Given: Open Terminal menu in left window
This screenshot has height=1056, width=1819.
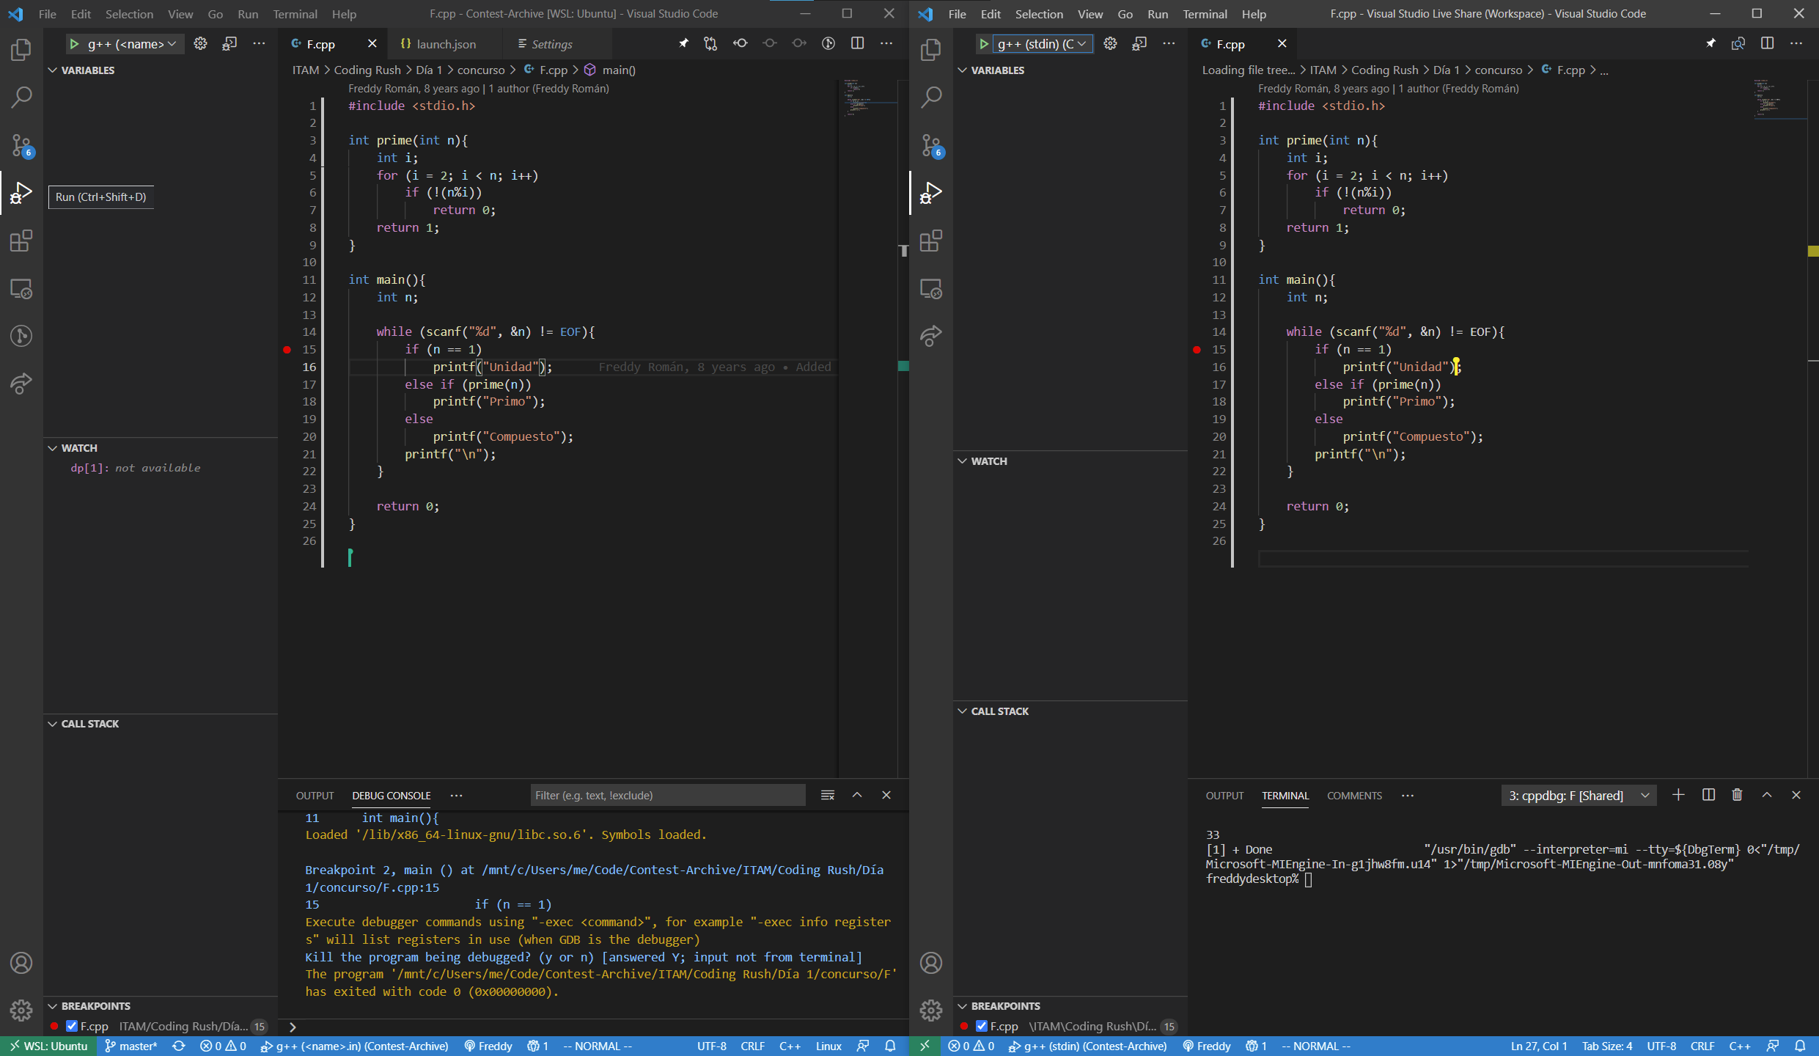Looking at the screenshot, I should tap(295, 14).
